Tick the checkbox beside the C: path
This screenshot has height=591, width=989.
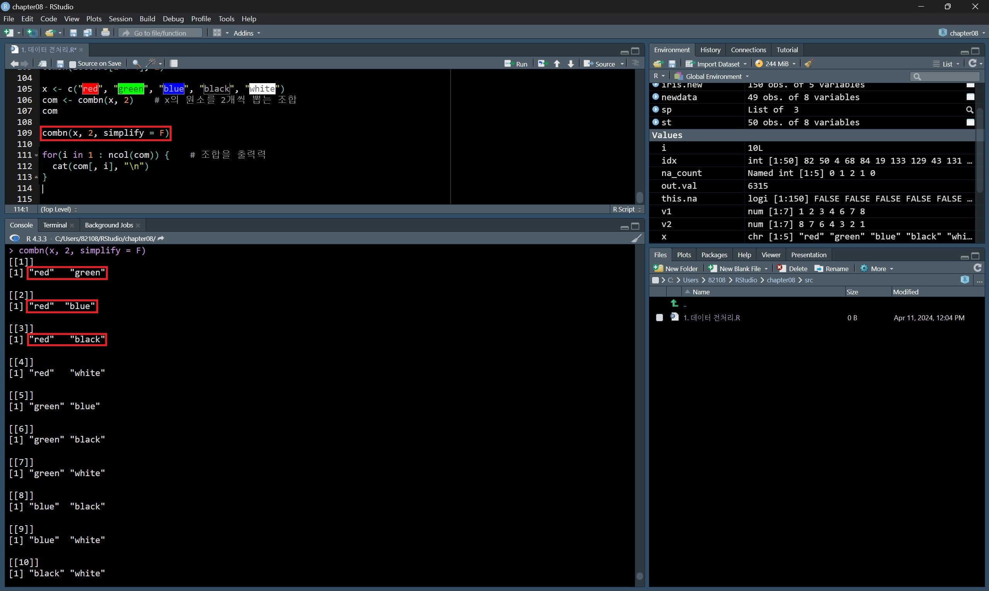coord(655,280)
